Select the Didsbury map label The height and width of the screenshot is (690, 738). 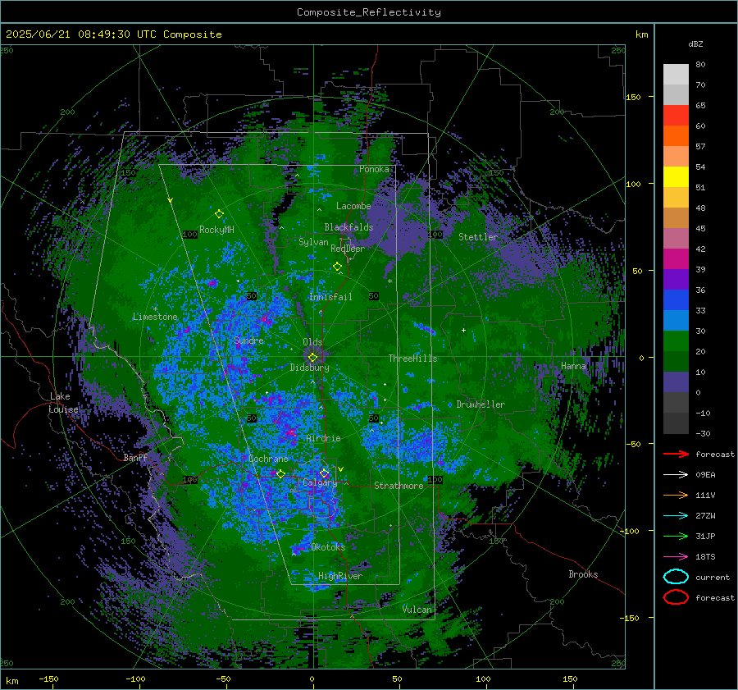click(310, 368)
